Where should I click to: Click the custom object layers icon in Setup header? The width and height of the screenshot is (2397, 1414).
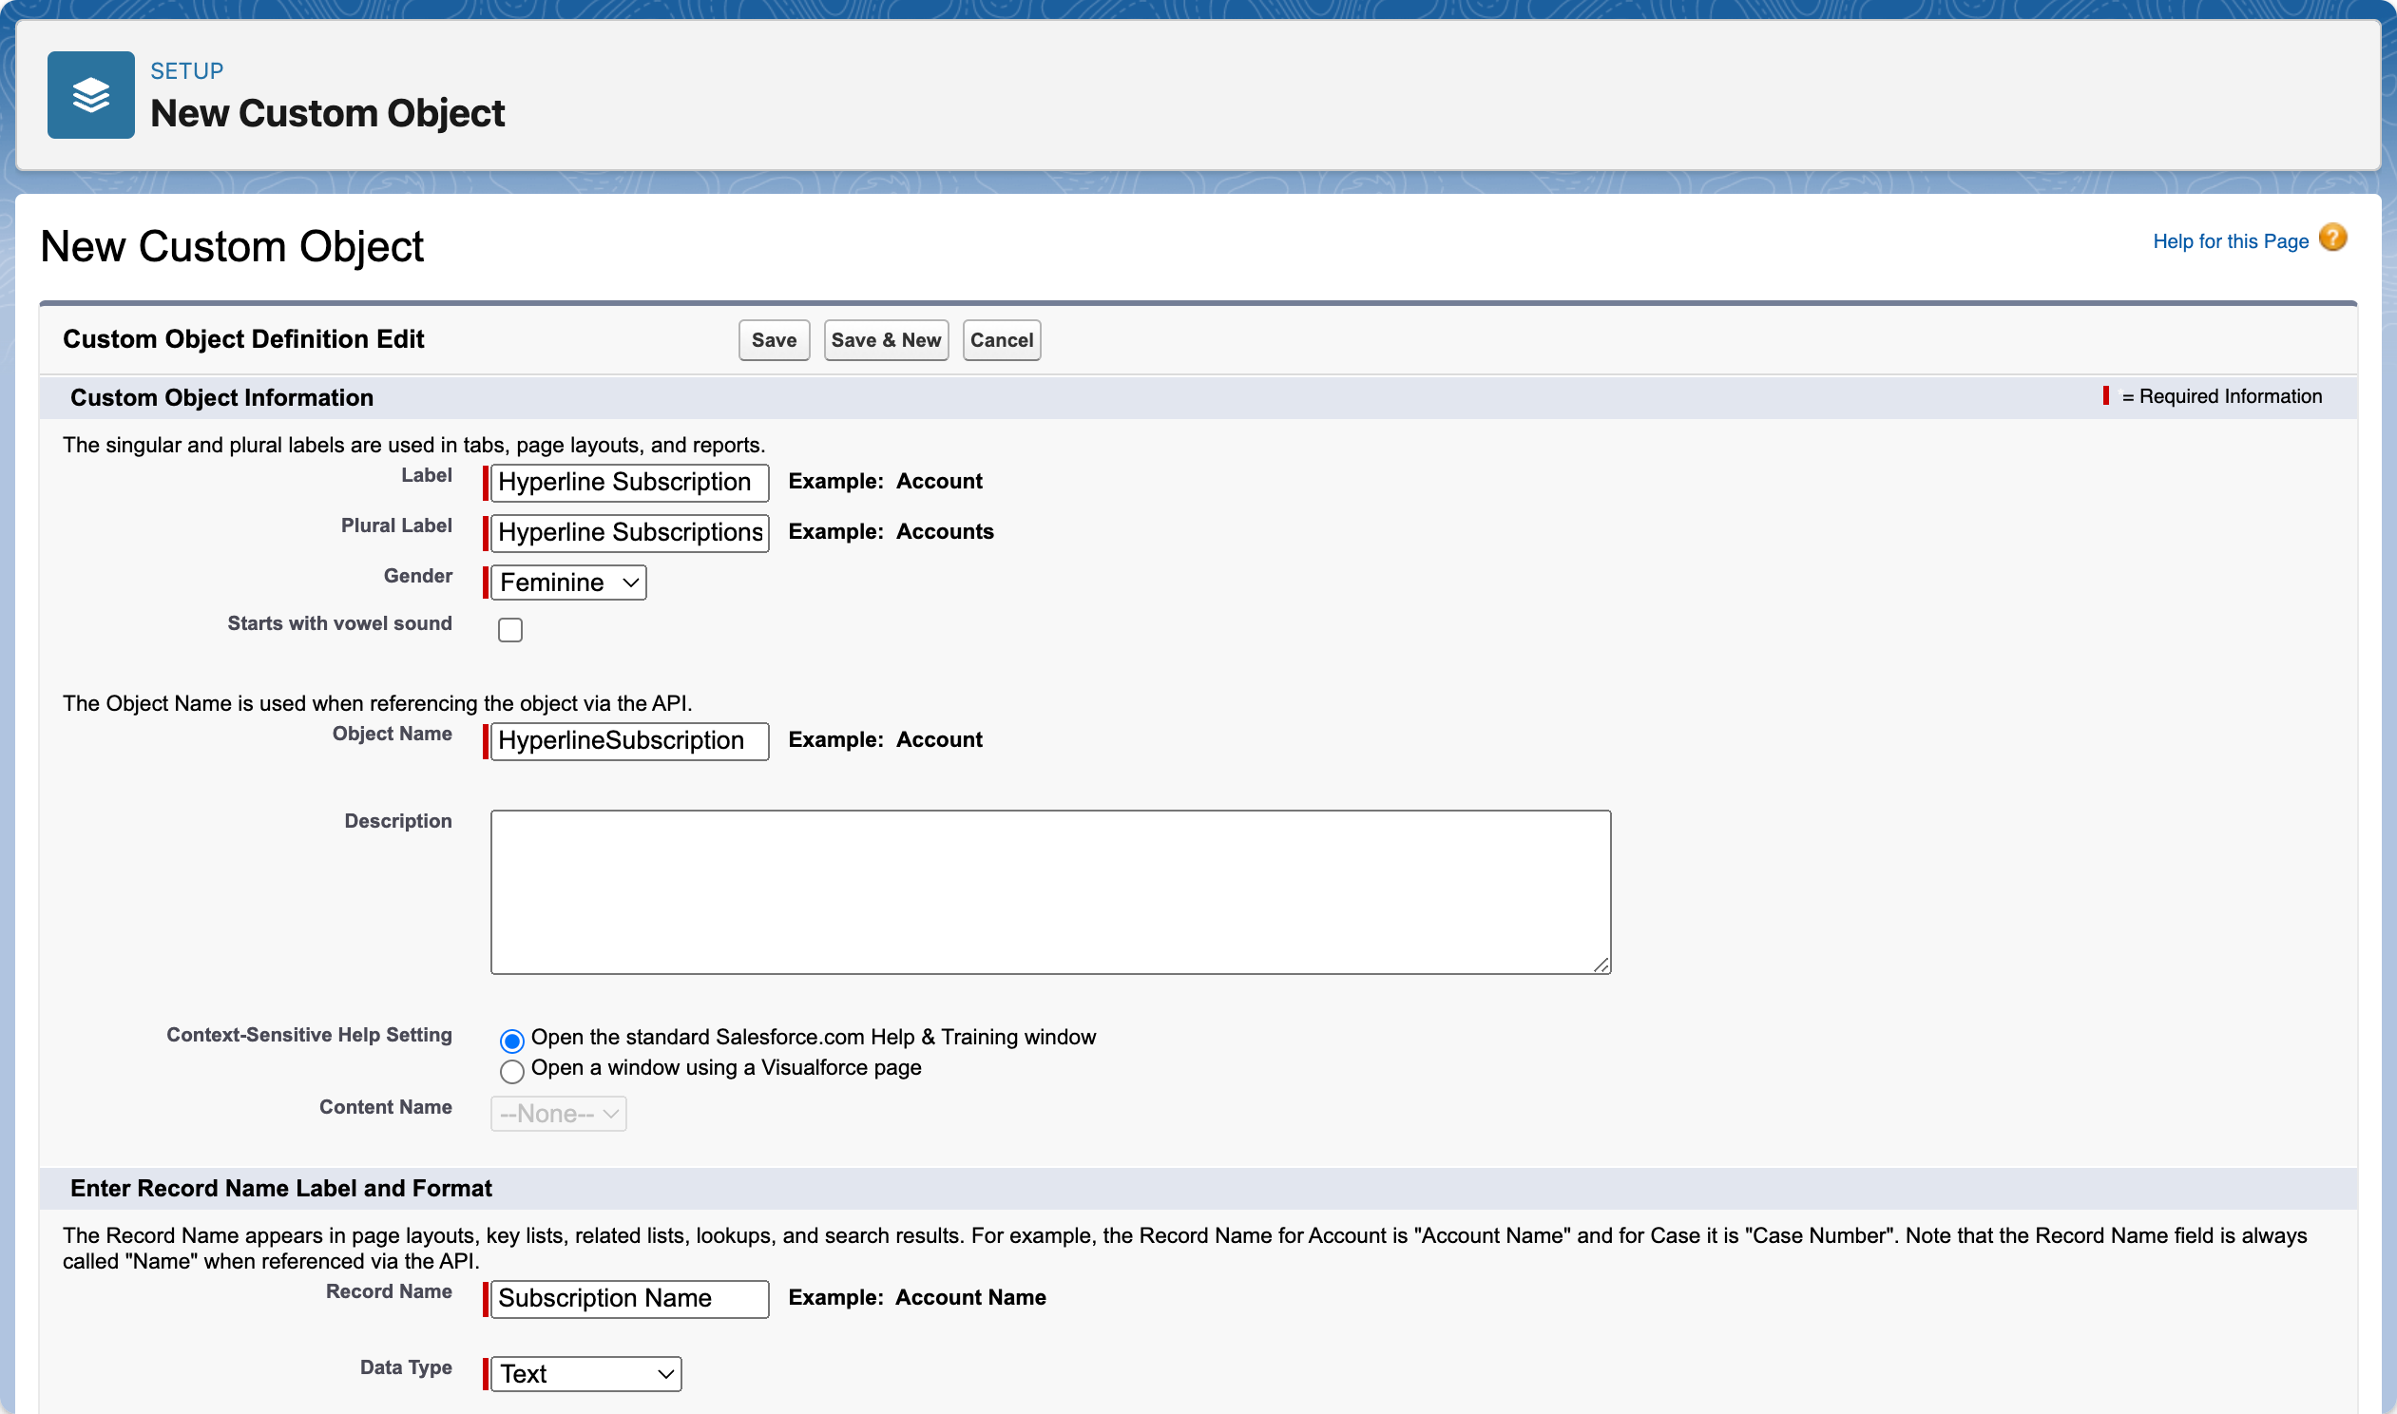90,95
